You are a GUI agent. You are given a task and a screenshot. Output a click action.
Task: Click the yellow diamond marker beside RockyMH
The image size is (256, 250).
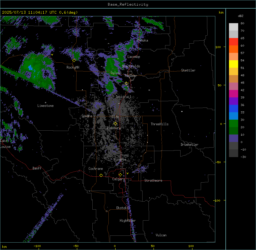tap(74, 60)
